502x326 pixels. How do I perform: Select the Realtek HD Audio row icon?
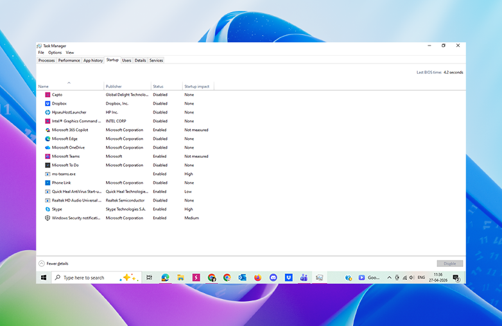pyautogui.click(x=48, y=200)
